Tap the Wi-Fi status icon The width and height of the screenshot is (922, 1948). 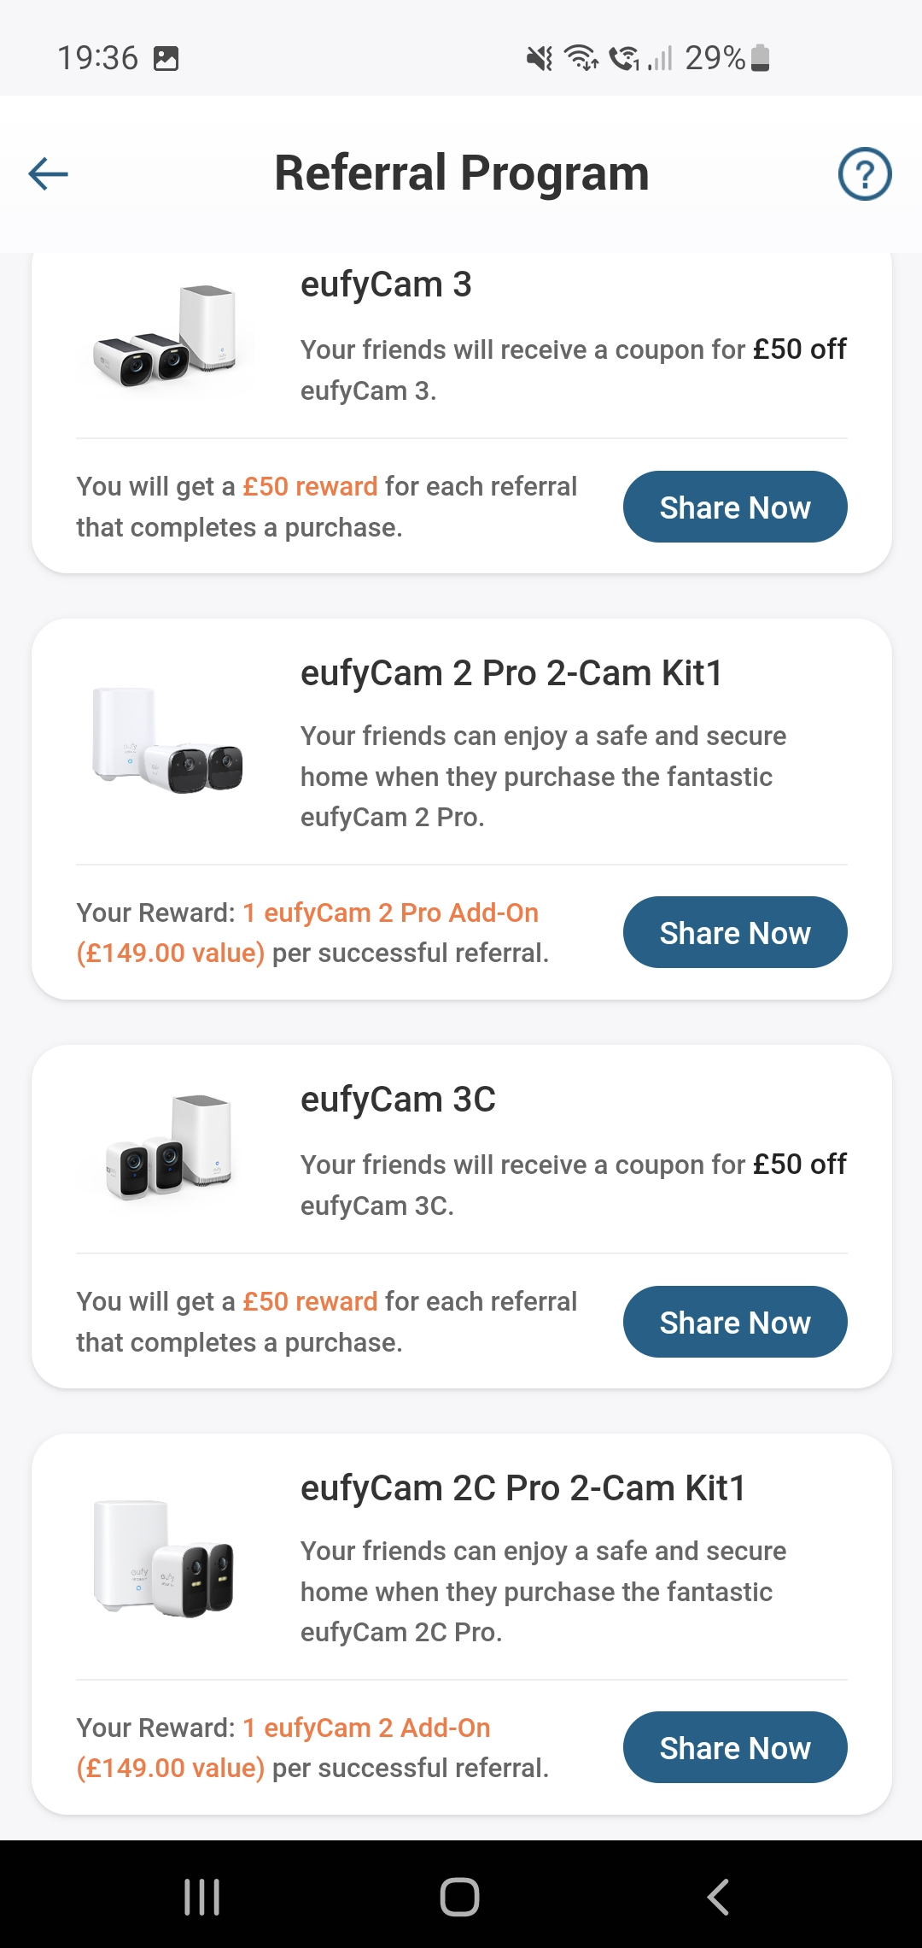[582, 58]
